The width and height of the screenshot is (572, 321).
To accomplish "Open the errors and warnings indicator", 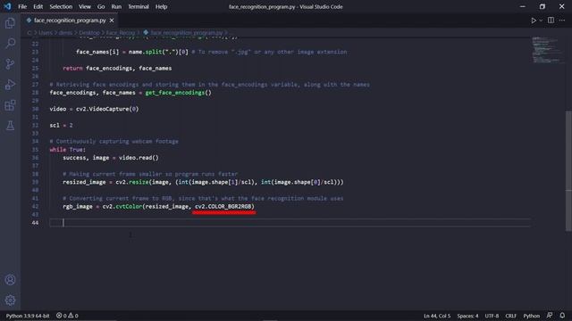I will tap(67, 316).
